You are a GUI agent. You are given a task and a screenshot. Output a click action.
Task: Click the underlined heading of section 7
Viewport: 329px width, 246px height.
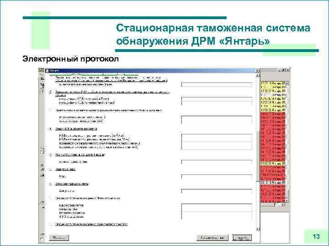(x=72, y=184)
